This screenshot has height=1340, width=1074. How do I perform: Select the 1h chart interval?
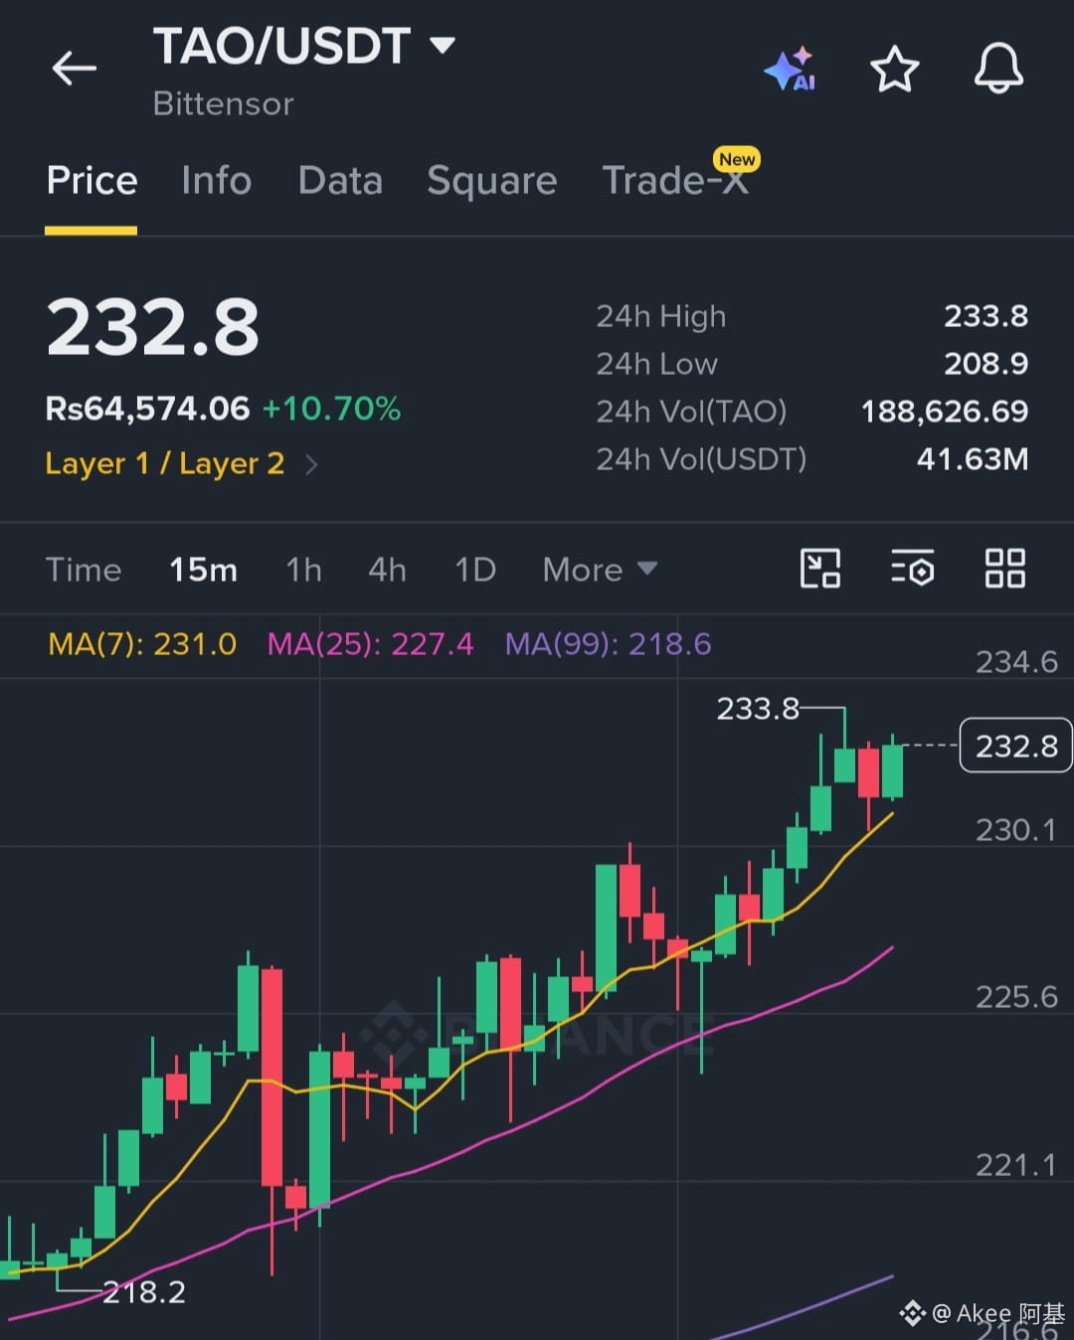coord(303,570)
